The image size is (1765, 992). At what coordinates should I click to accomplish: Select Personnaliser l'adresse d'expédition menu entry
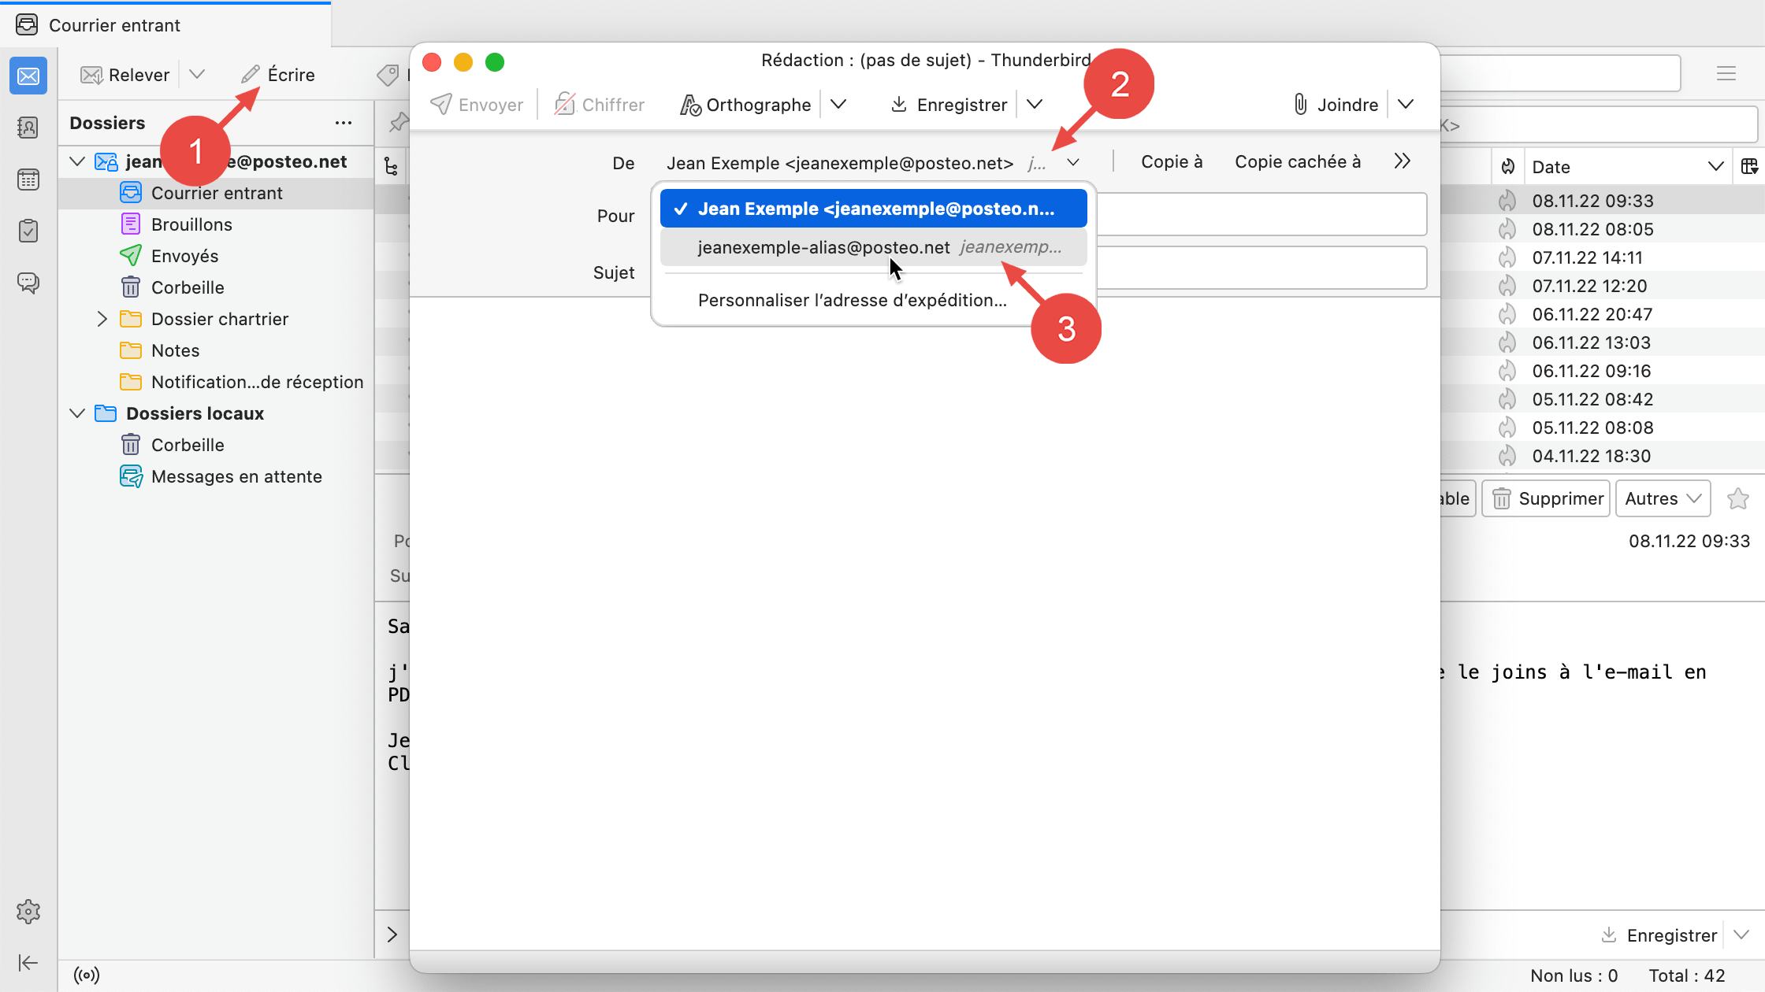click(852, 300)
